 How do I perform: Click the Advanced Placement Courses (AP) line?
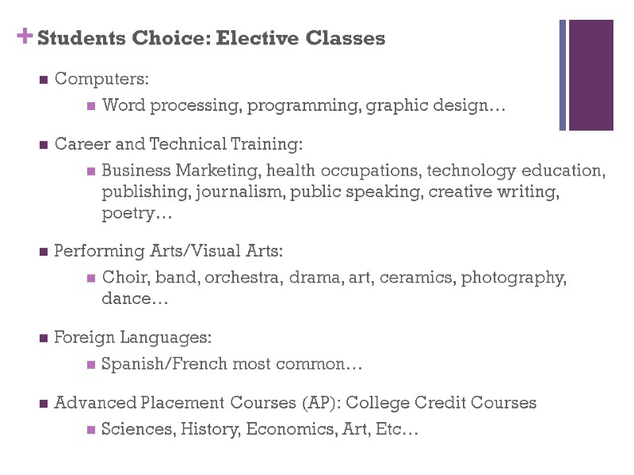pyautogui.click(x=295, y=403)
